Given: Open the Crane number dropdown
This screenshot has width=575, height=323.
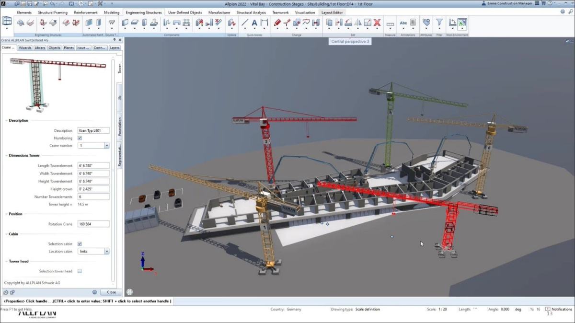Looking at the screenshot, I should point(106,146).
